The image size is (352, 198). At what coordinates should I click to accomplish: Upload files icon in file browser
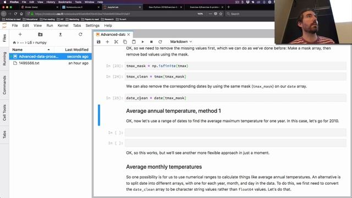60,34
